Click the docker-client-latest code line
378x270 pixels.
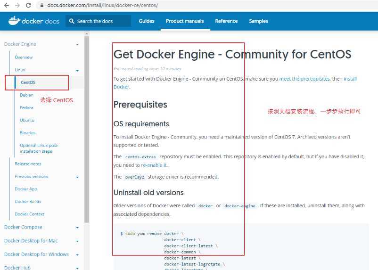pyautogui.click(x=191, y=246)
